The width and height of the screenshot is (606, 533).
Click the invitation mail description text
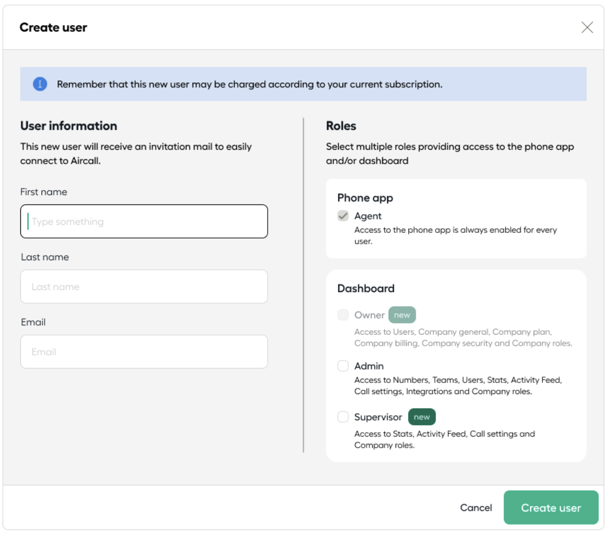coord(136,153)
